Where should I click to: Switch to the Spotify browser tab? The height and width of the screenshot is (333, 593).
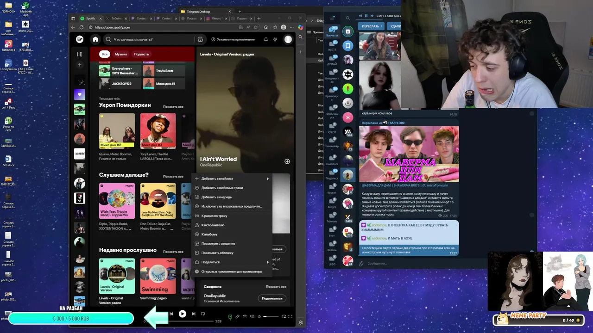tap(91, 18)
